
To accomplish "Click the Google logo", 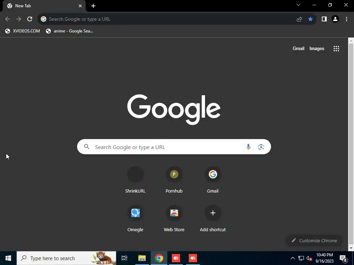I will pyautogui.click(x=174, y=109).
